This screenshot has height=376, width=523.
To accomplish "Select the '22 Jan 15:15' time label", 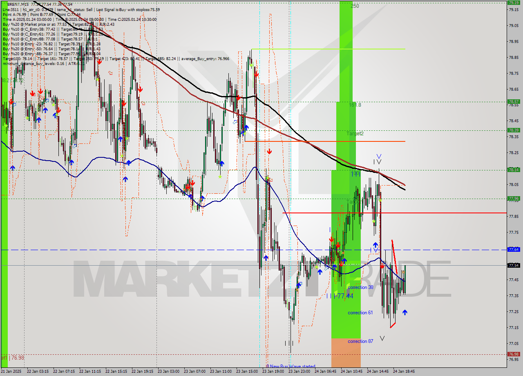I will tap(116, 372).
